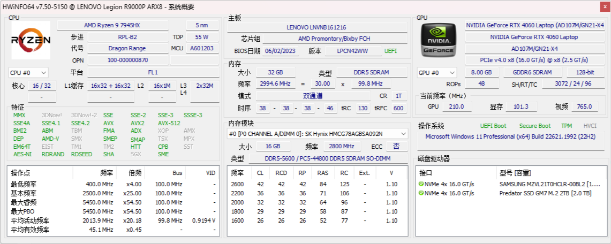This screenshot has width=611, height=244.
Task: Click the L2 cache 16x1M value
Action: pos(162,86)
